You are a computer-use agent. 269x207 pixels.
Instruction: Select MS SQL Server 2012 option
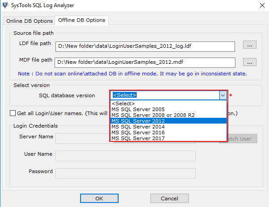point(169,121)
